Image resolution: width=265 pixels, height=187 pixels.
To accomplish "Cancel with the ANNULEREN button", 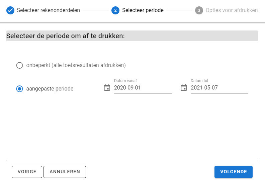I will (x=65, y=172).
